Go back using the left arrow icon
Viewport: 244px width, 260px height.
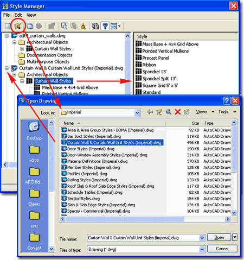point(150,112)
